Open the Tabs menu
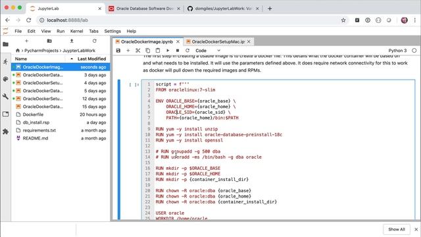The image size is (421, 237). 93,31
